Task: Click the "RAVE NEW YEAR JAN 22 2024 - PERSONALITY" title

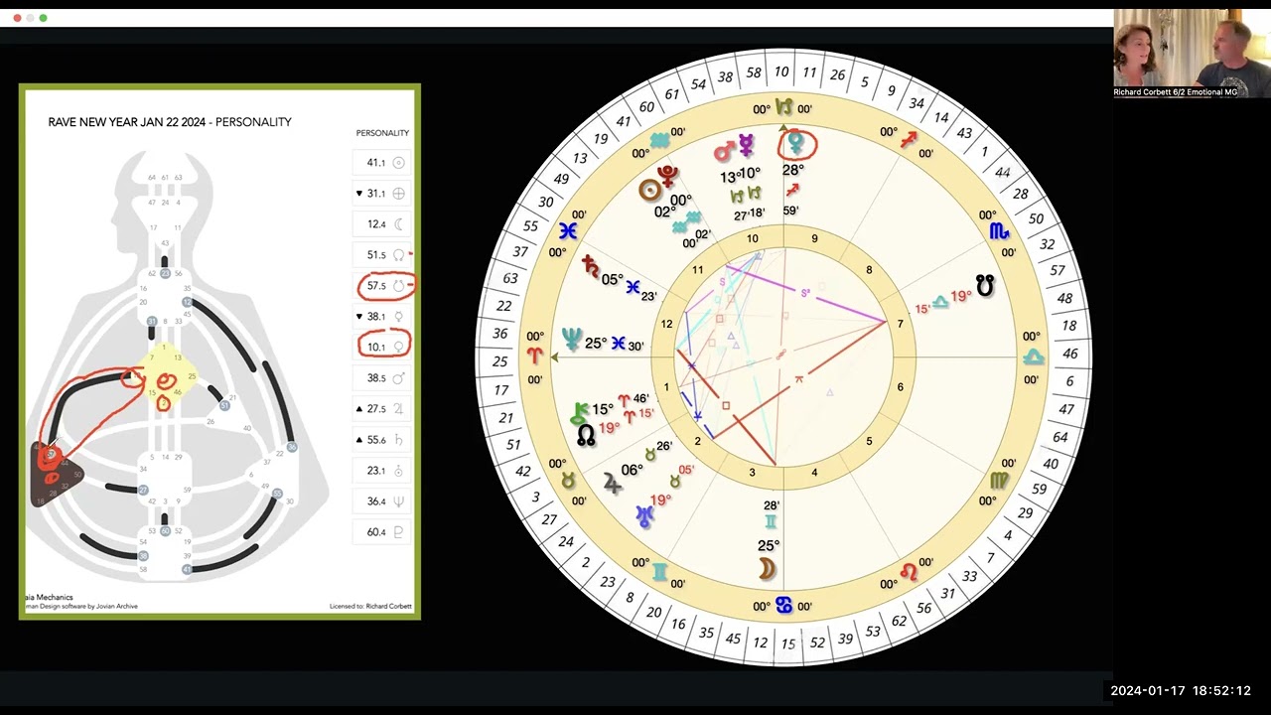Action: pos(170,122)
